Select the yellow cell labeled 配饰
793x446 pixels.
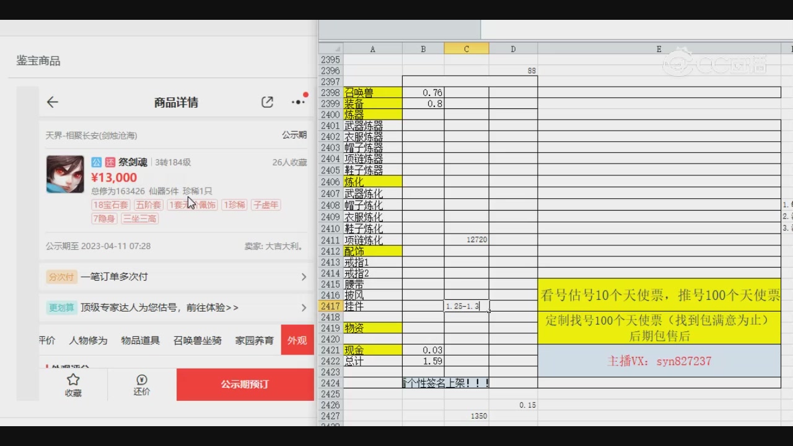point(373,251)
